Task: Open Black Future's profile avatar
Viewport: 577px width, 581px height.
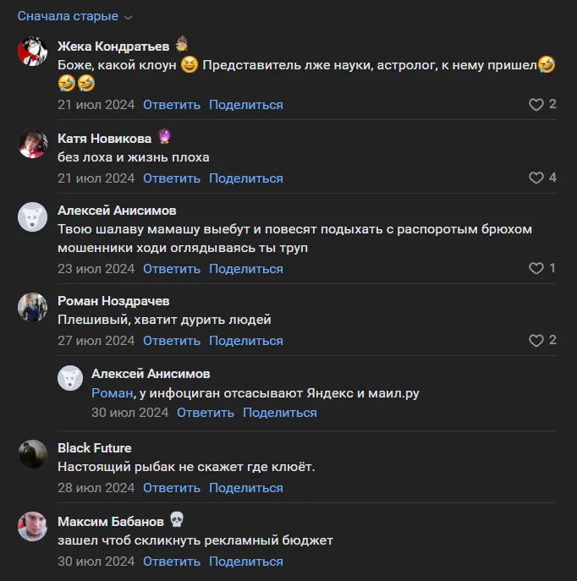Action: pos(33,454)
